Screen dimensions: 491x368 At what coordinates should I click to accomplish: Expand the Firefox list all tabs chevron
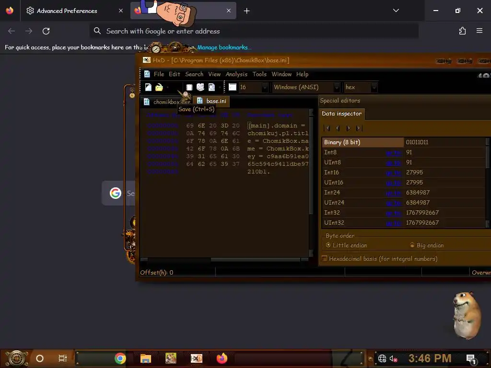pyautogui.click(x=396, y=11)
